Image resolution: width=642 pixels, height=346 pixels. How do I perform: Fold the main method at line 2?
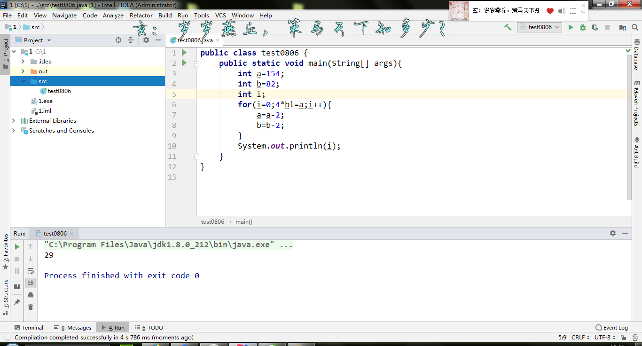click(x=196, y=63)
